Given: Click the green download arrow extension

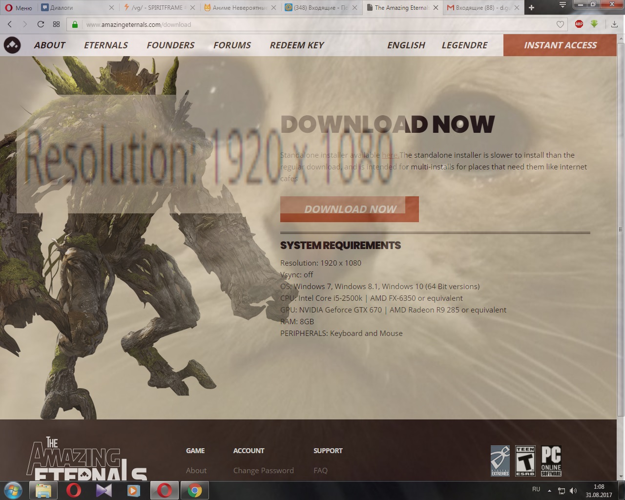Looking at the screenshot, I should click(x=594, y=24).
